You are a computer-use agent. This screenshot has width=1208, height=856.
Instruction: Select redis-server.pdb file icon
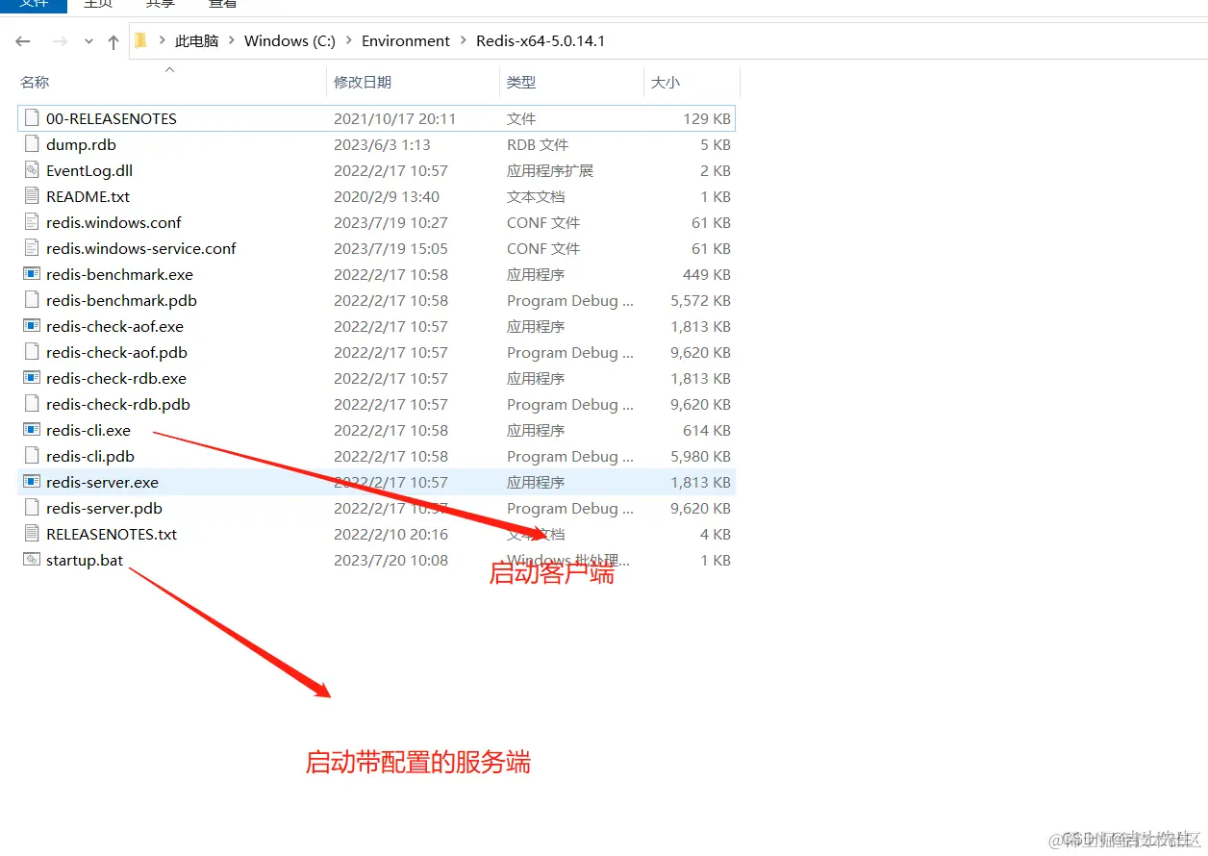(32, 508)
